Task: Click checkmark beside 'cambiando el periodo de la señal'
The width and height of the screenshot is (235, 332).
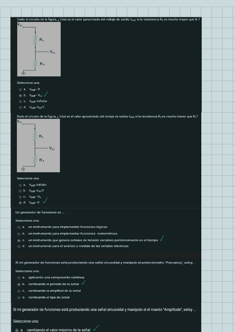Action: point(83,283)
